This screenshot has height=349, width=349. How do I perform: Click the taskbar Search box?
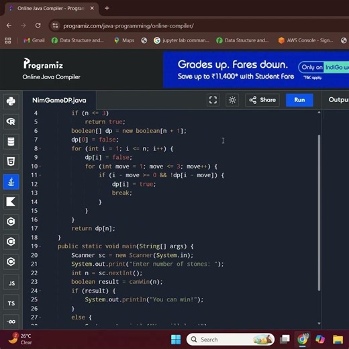pos(230,340)
